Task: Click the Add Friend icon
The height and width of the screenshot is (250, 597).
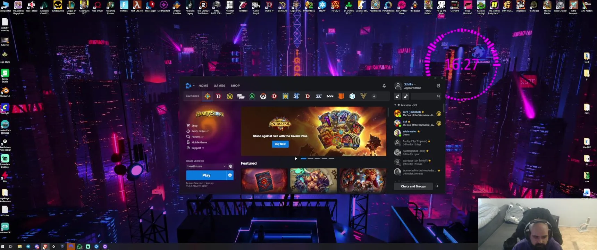Action: [x=397, y=96]
